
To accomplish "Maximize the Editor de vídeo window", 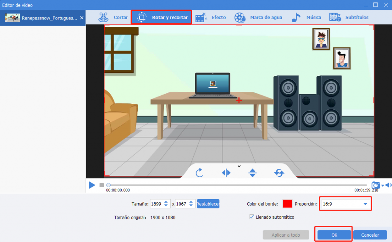I will coord(376,5).
